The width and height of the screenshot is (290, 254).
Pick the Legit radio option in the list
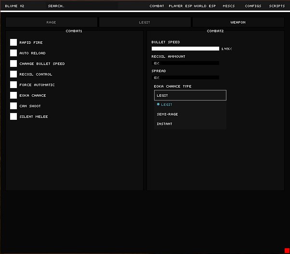(166, 105)
